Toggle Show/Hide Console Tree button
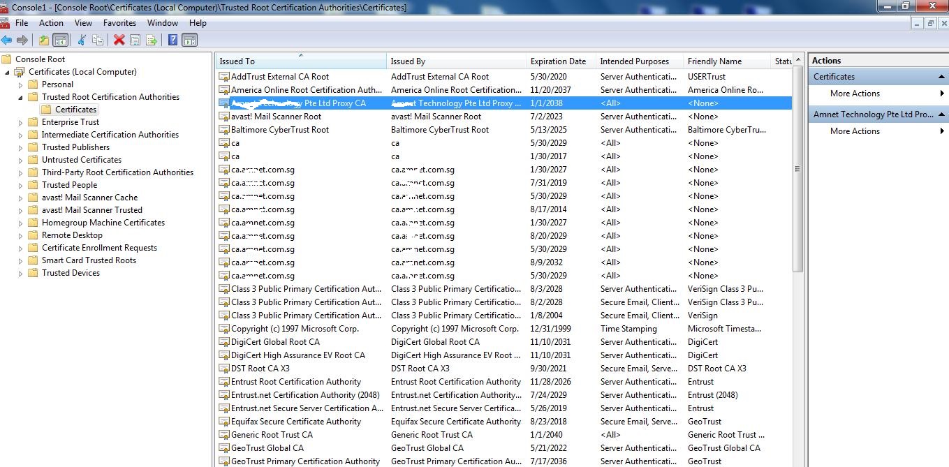The height and width of the screenshot is (467, 949). pos(61,40)
